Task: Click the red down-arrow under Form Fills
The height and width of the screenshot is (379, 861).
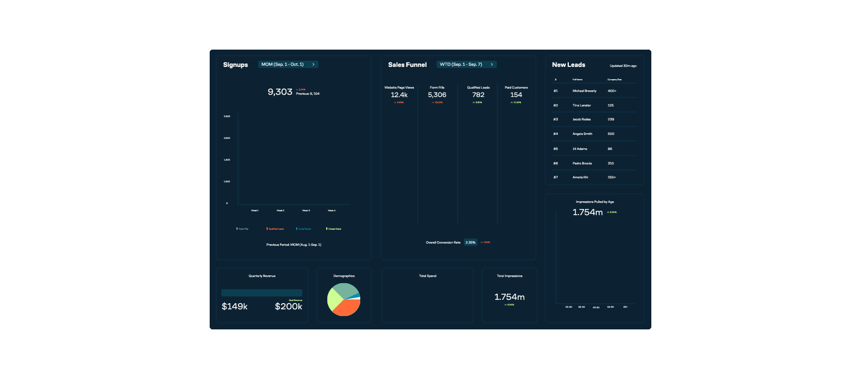Action: (433, 103)
